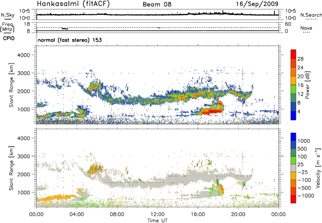The height and width of the screenshot is (223, 322).
Task: Click the 'CPID' label
Action: (9, 38)
